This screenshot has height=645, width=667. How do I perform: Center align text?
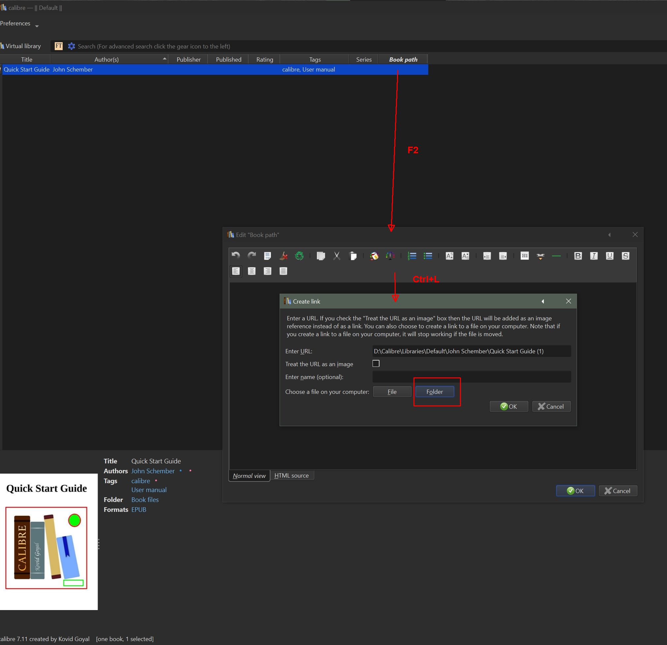point(252,271)
